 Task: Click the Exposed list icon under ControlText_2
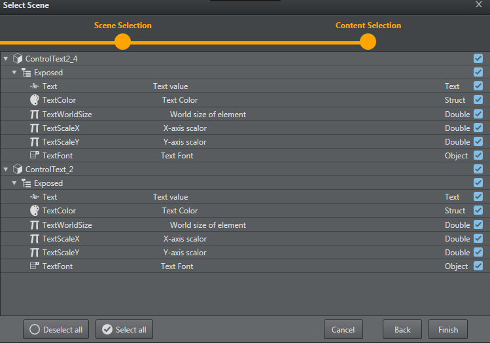[x=26, y=183]
